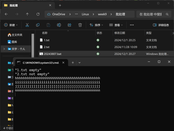The height and width of the screenshot is (131, 174).
Task: Select the 20243807.bat file name
Action: [x=53, y=54]
